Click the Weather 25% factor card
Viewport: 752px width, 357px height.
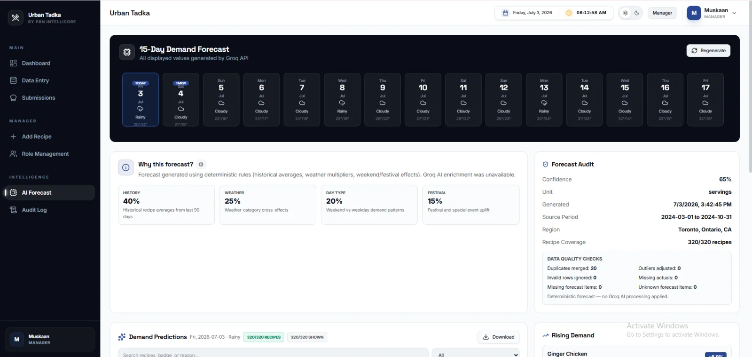[x=268, y=205]
